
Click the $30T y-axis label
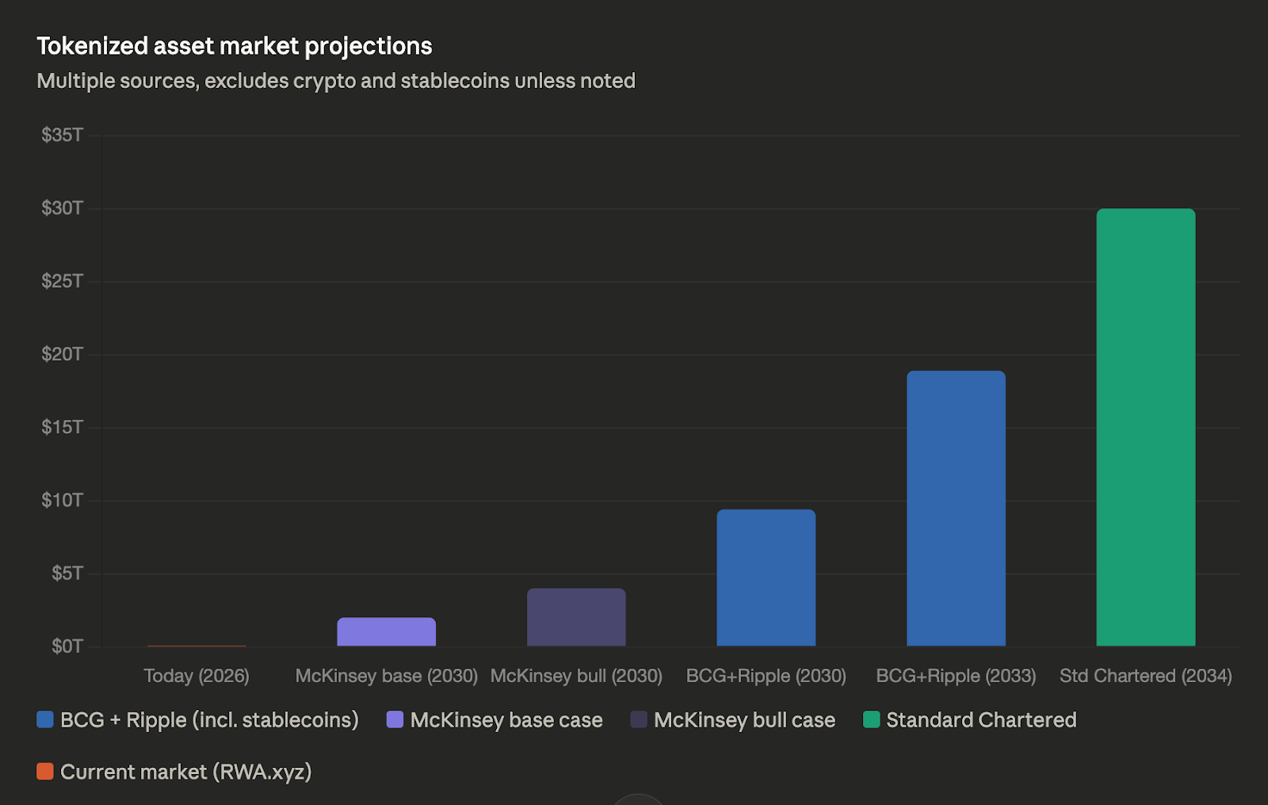[63, 208]
